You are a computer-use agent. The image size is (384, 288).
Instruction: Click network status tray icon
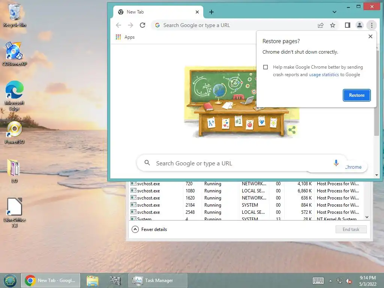pyautogui.click(x=340, y=280)
